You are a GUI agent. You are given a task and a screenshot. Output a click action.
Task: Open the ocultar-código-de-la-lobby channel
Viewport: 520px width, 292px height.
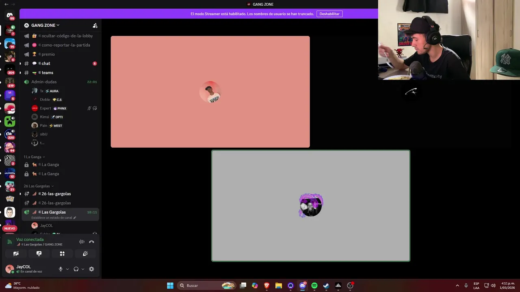coord(60,36)
